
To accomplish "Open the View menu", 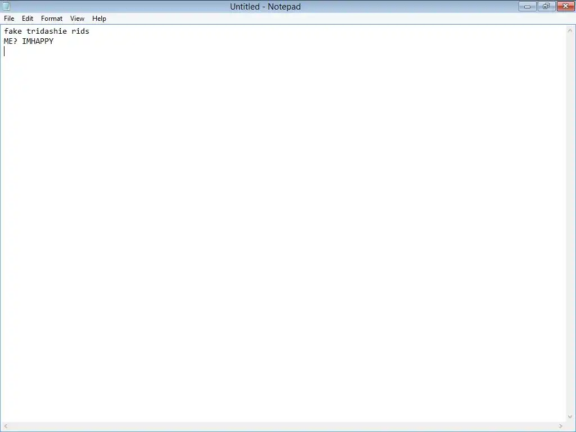I will (x=77, y=19).
